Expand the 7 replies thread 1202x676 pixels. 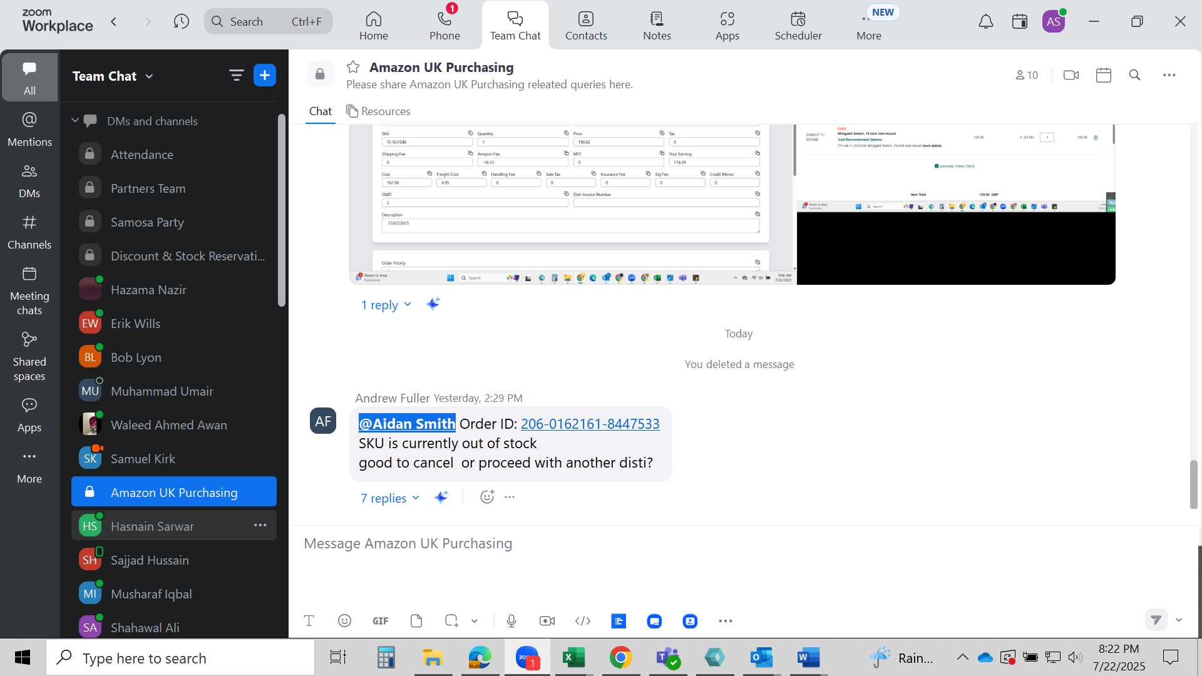(389, 498)
